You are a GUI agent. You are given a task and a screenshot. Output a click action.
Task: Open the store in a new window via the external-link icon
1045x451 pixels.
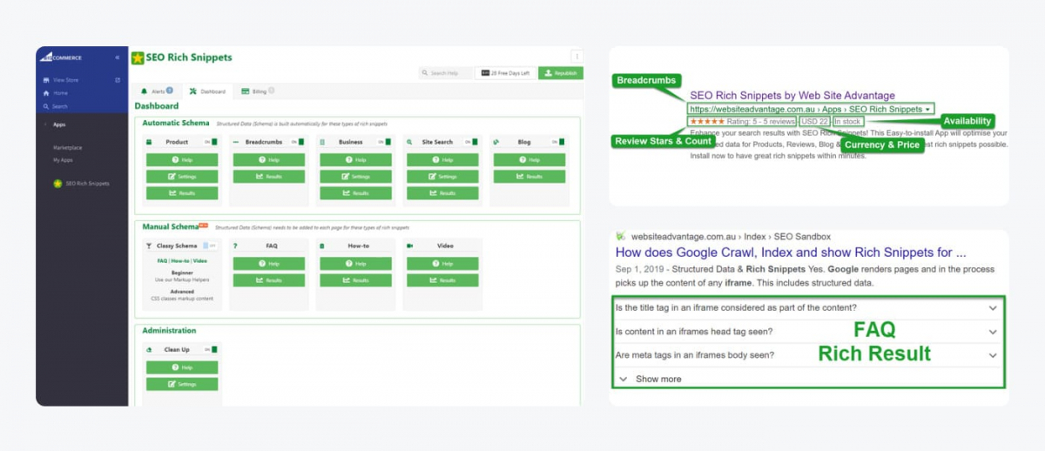118,80
